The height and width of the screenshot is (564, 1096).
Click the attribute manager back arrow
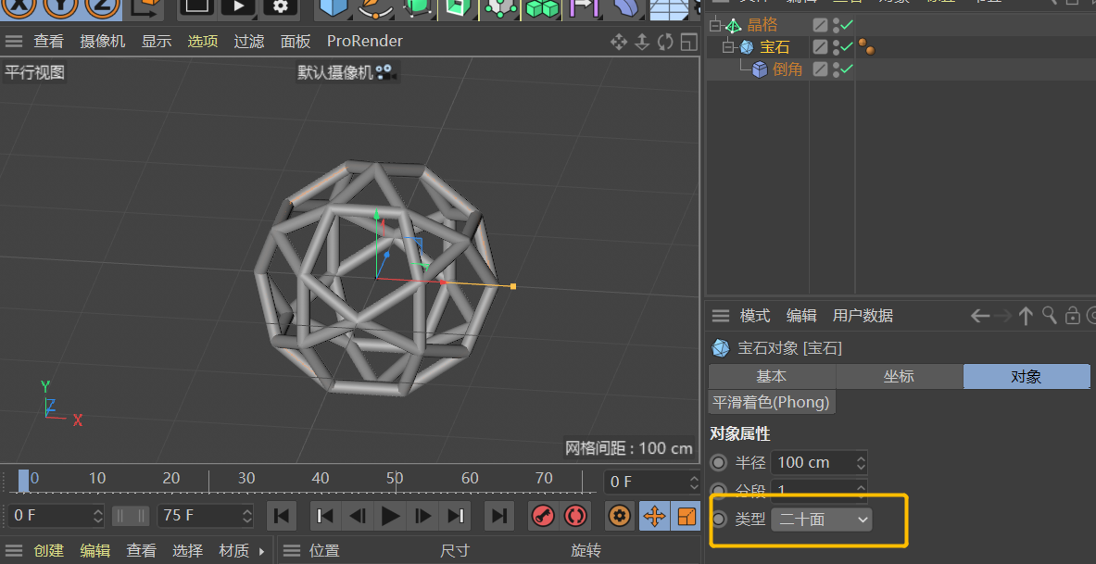980,316
